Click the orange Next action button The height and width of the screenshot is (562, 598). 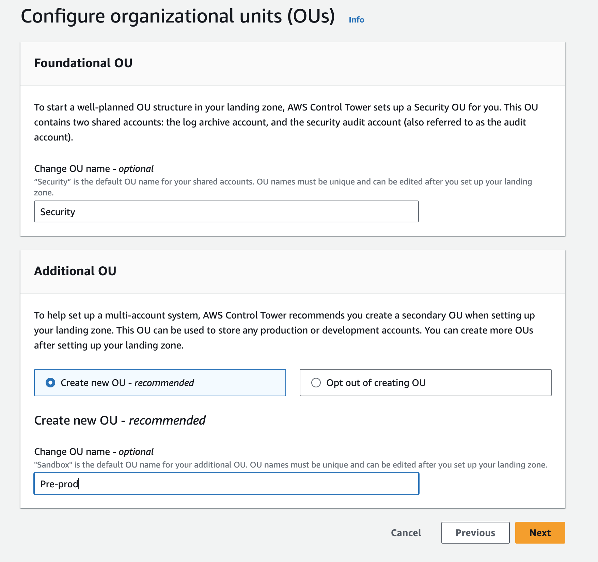[x=539, y=532]
